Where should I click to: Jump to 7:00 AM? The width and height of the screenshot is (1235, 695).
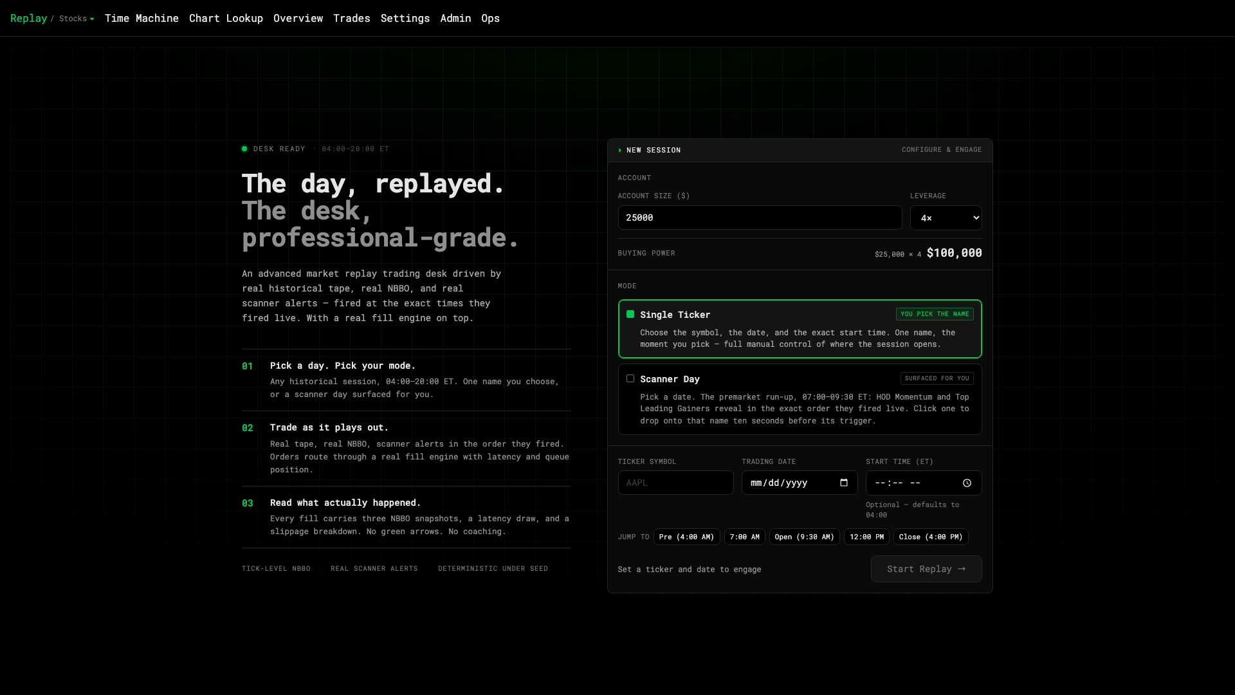(x=744, y=537)
